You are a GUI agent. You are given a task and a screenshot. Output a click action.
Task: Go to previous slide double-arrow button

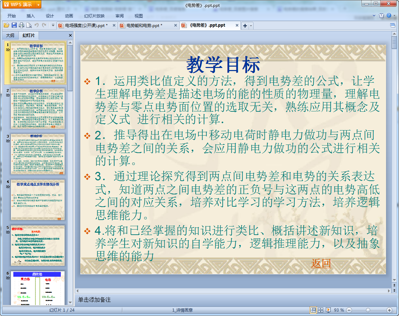(394, 285)
